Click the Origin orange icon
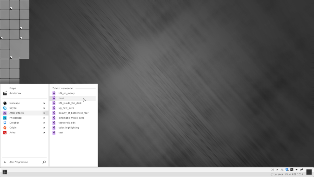 [5, 128]
